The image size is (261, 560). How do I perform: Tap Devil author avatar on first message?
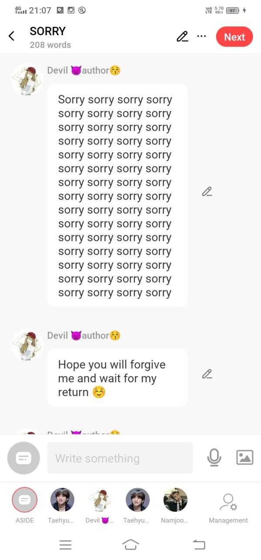click(x=27, y=80)
